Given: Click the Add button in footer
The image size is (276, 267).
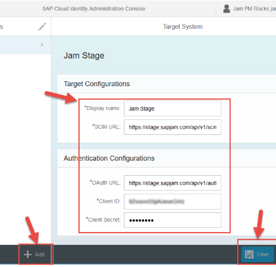Looking at the screenshot, I should 34,254.
